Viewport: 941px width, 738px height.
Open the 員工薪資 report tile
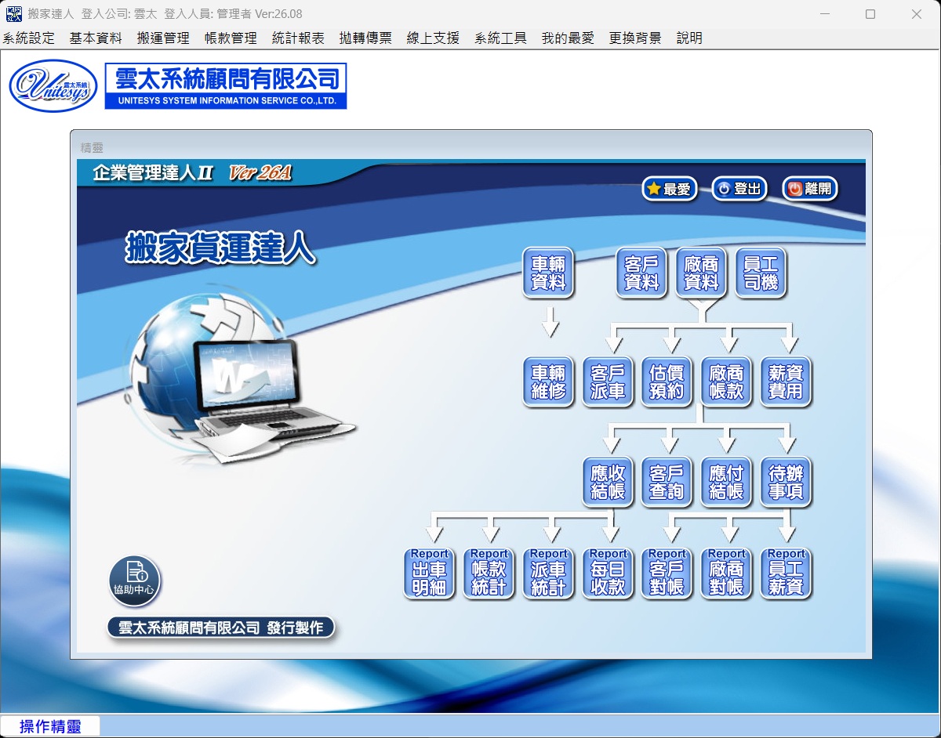[786, 573]
